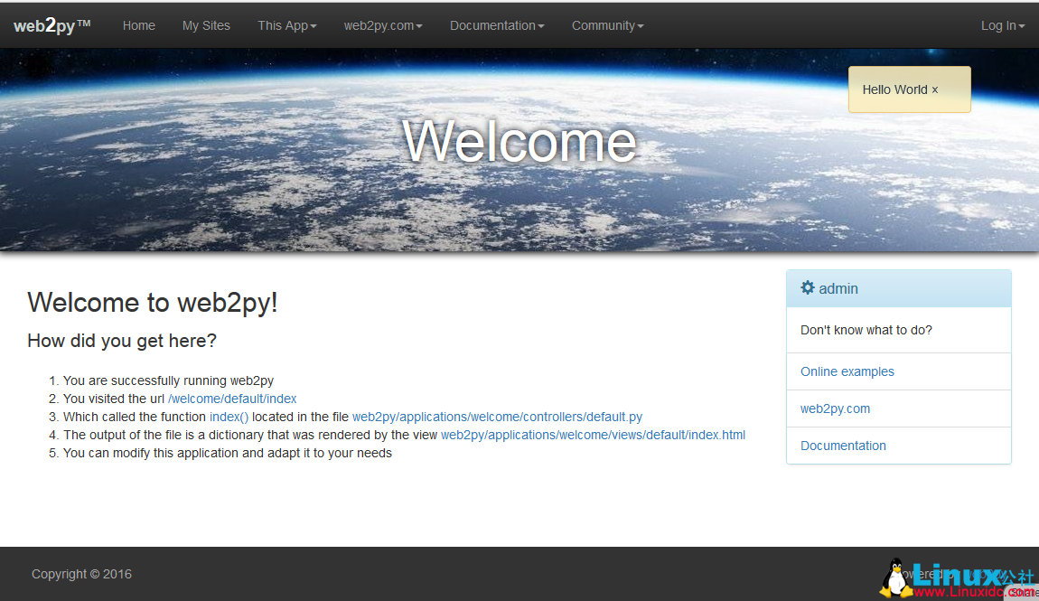This screenshot has width=1039, height=601.
Task: Visit web2py.com from sidebar
Action: tap(835, 408)
